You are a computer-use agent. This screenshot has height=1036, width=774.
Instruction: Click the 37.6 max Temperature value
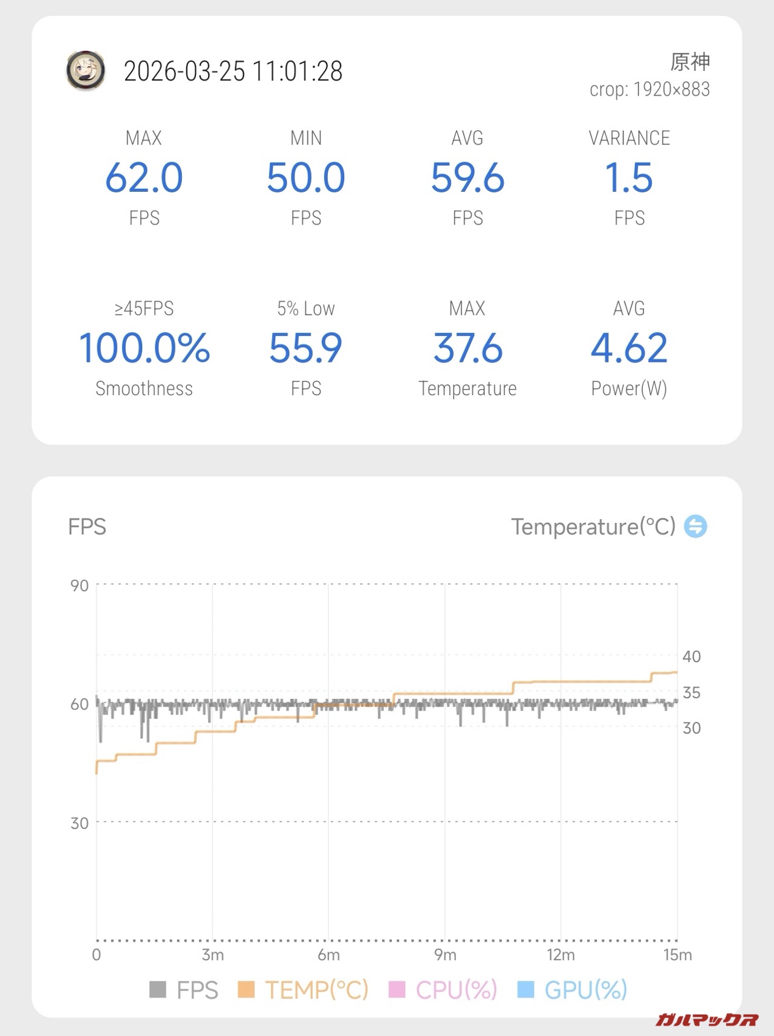pyautogui.click(x=467, y=349)
